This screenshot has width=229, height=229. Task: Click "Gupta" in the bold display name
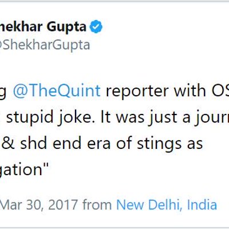coord(66,27)
